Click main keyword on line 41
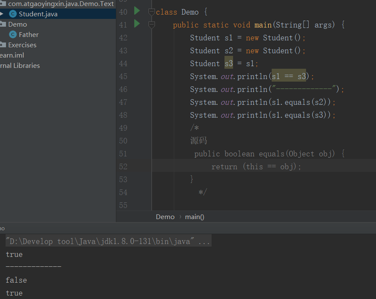This screenshot has height=299, width=376. point(263,25)
